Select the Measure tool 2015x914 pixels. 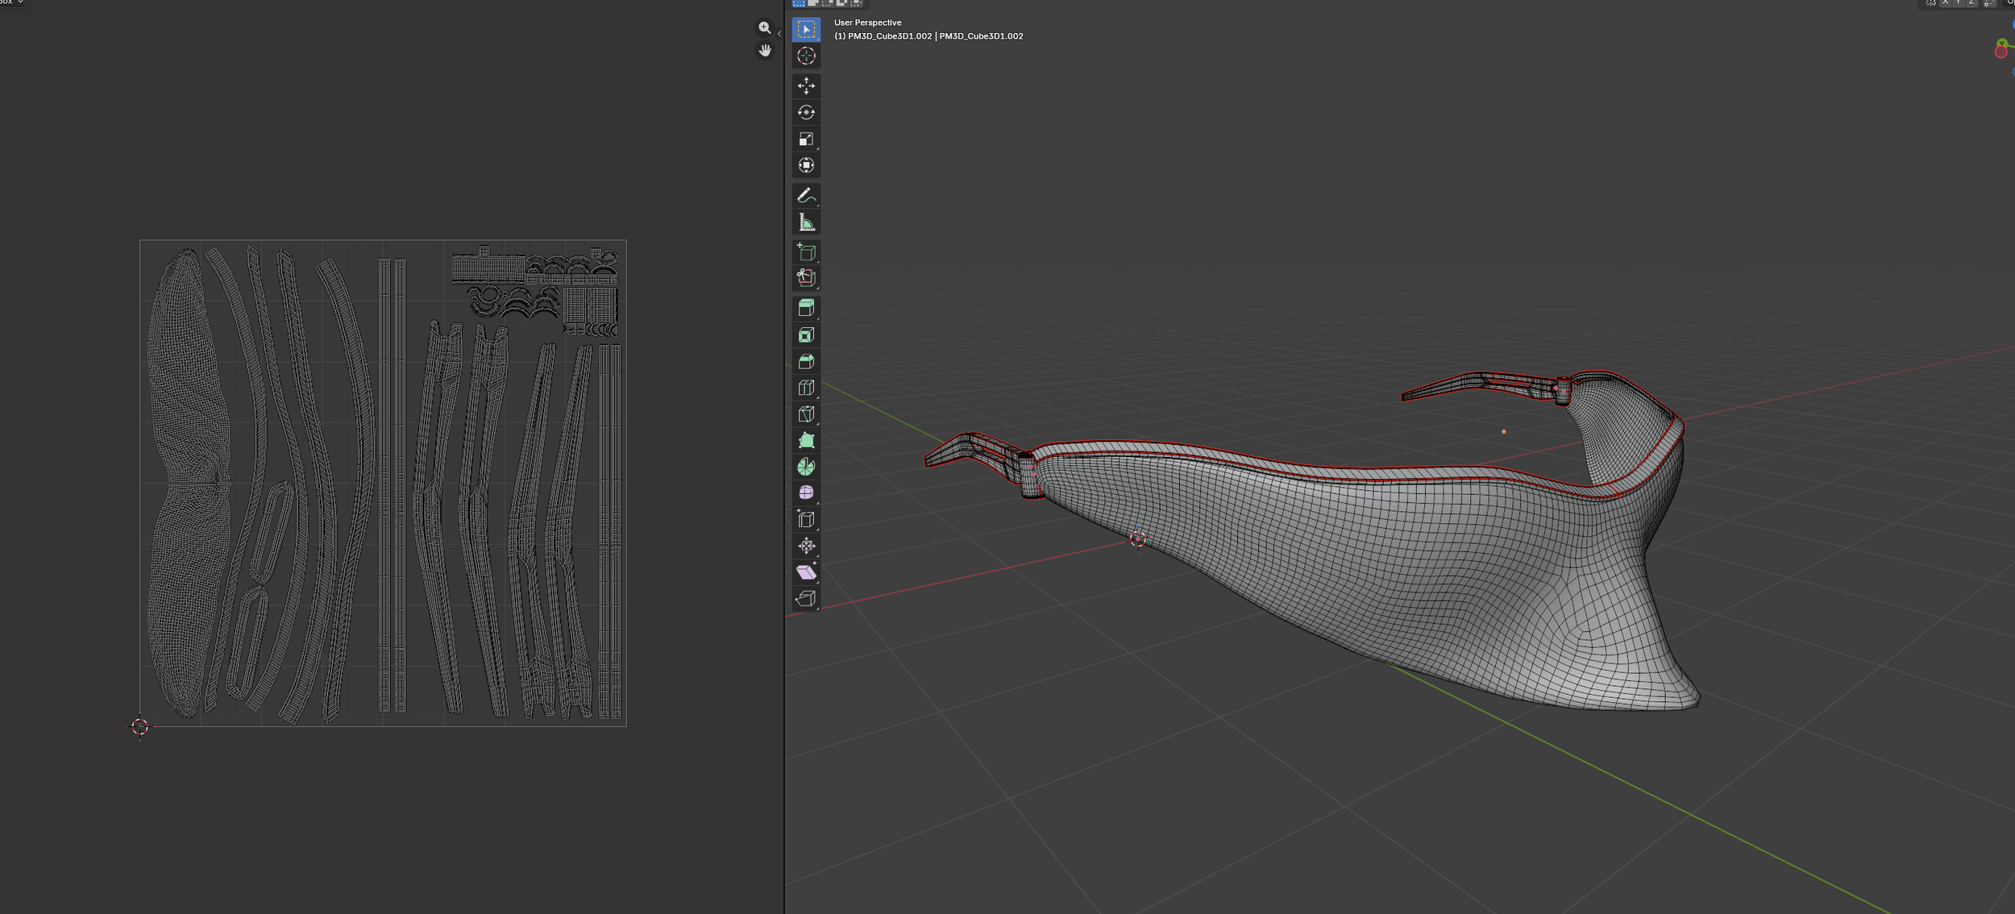805,221
